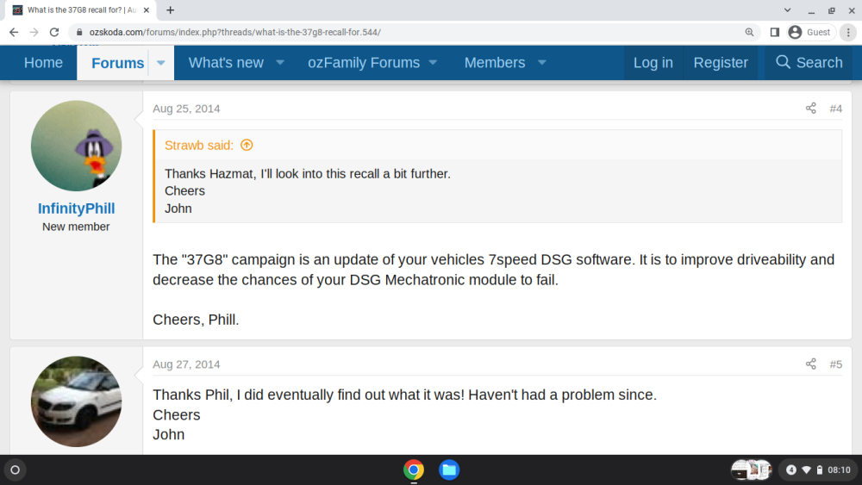The width and height of the screenshot is (862, 485).
Task: Expand What's new dropdown arrow
Action: point(280,63)
